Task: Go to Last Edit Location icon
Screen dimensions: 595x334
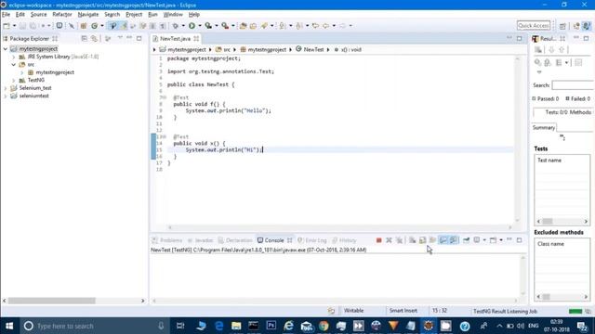Action: [315, 26]
